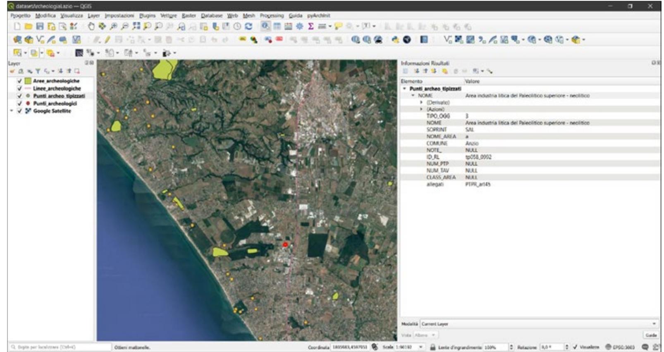This screenshot has width=664, height=352.
Task: Open the Vettore menu
Action: point(169,16)
